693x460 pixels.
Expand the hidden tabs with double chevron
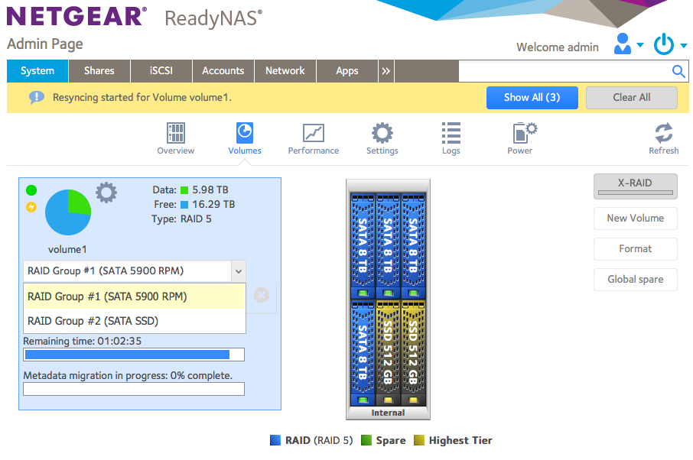coord(386,71)
